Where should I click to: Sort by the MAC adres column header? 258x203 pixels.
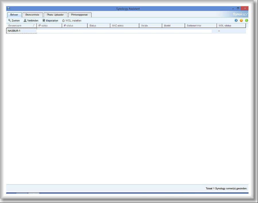[125, 26]
